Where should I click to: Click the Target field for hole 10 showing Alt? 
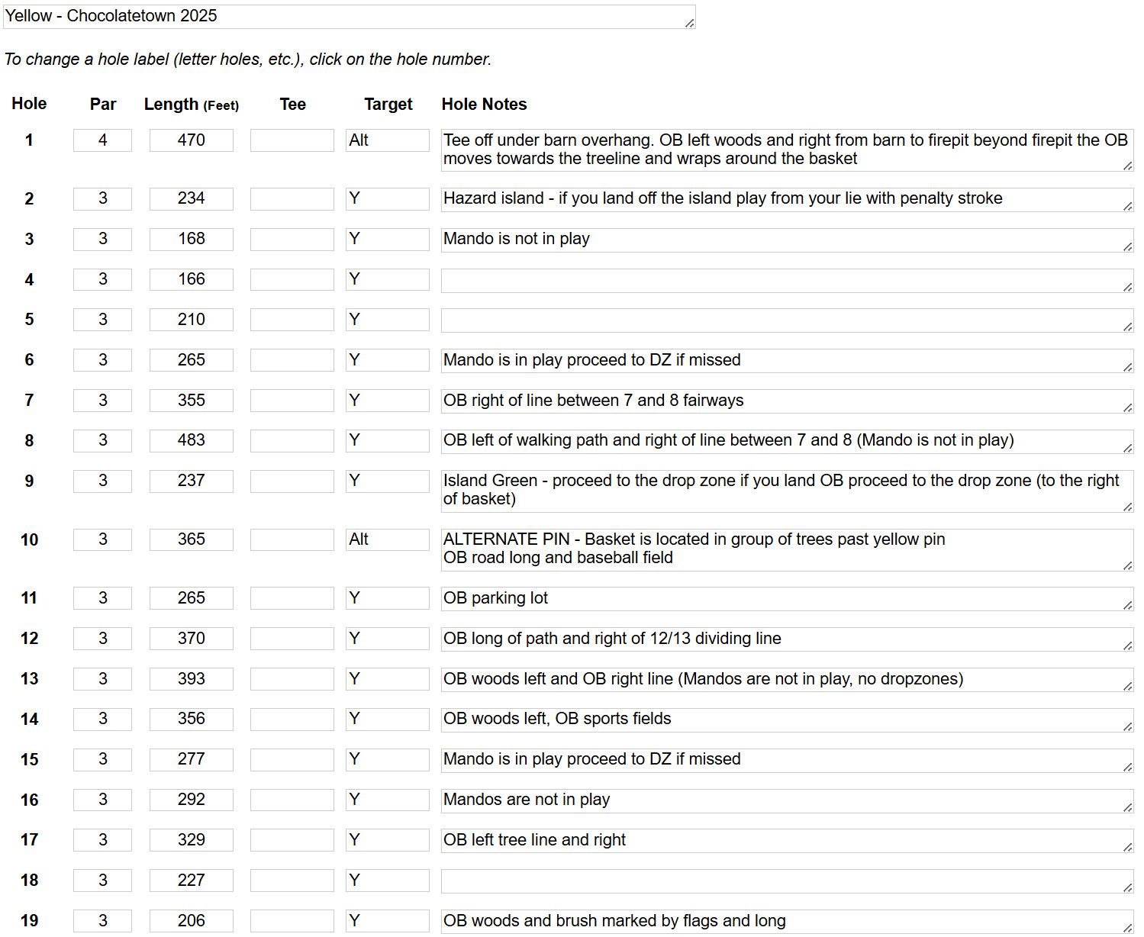[x=388, y=540]
